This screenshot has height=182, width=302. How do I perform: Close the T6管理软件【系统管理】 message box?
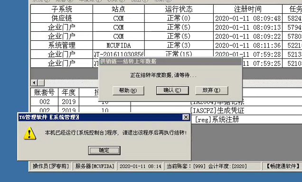point(186,117)
